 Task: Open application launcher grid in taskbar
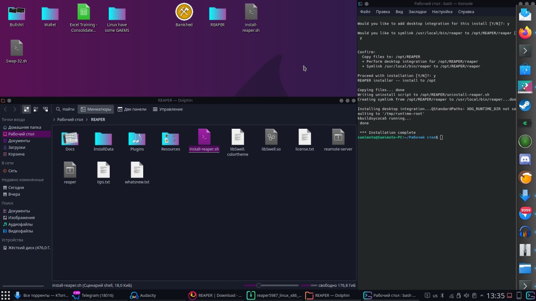pyautogui.click(x=6, y=295)
